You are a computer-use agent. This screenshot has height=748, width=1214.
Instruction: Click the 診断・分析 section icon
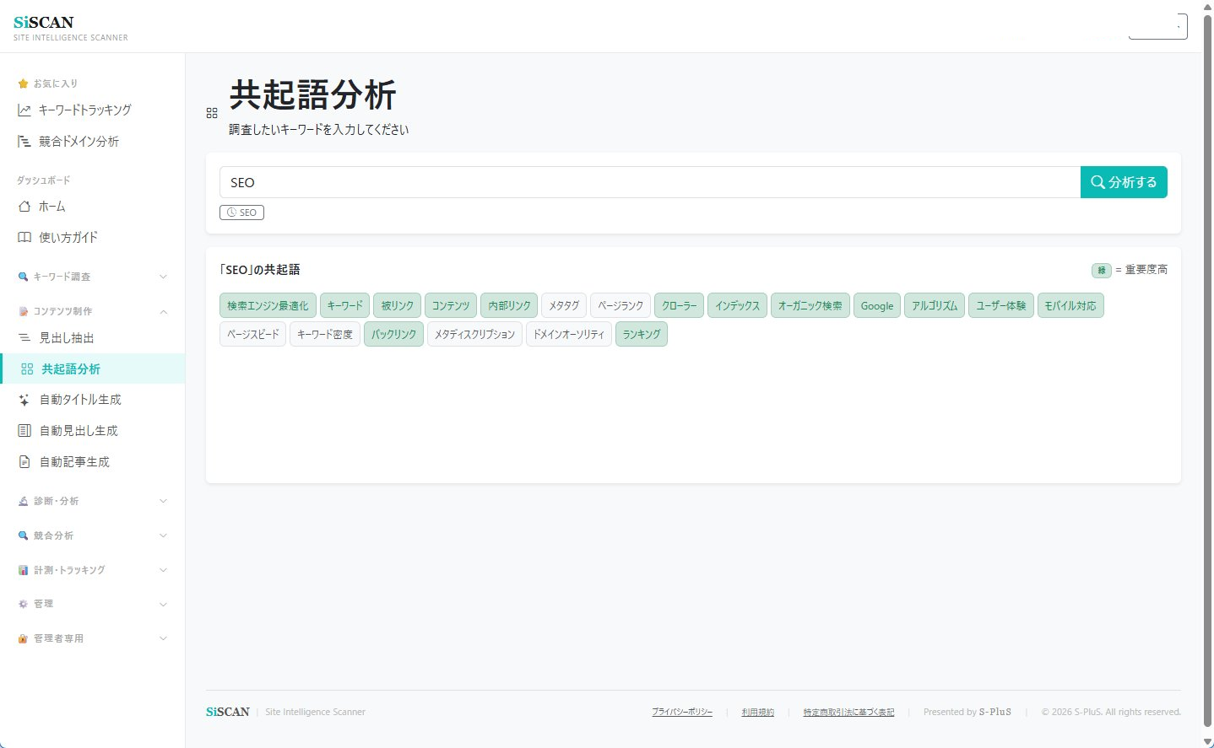23,502
